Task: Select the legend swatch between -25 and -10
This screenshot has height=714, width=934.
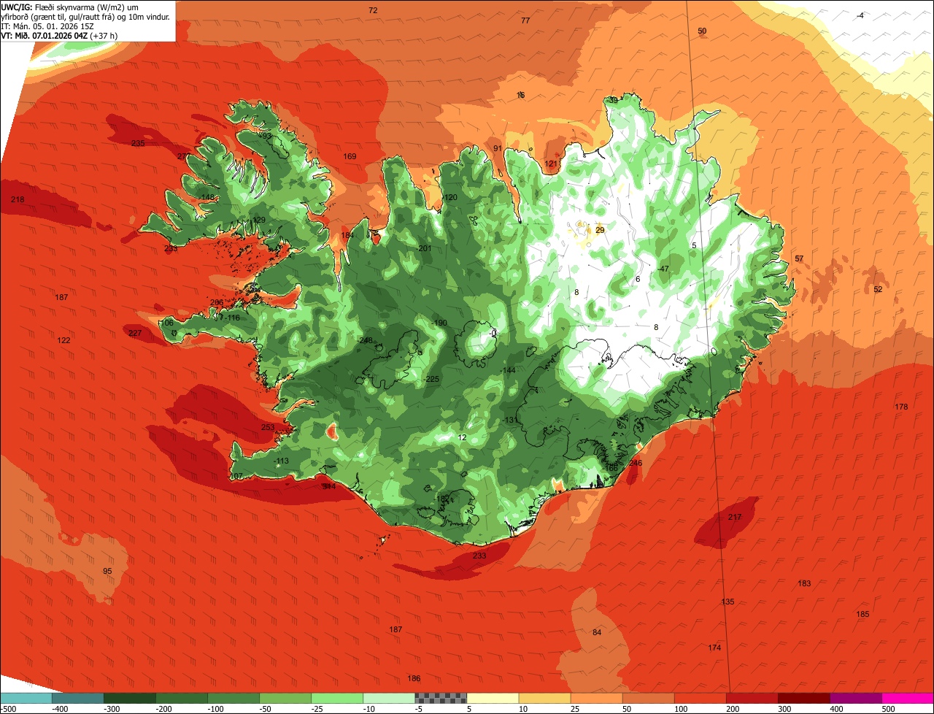Action: (337, 698)
